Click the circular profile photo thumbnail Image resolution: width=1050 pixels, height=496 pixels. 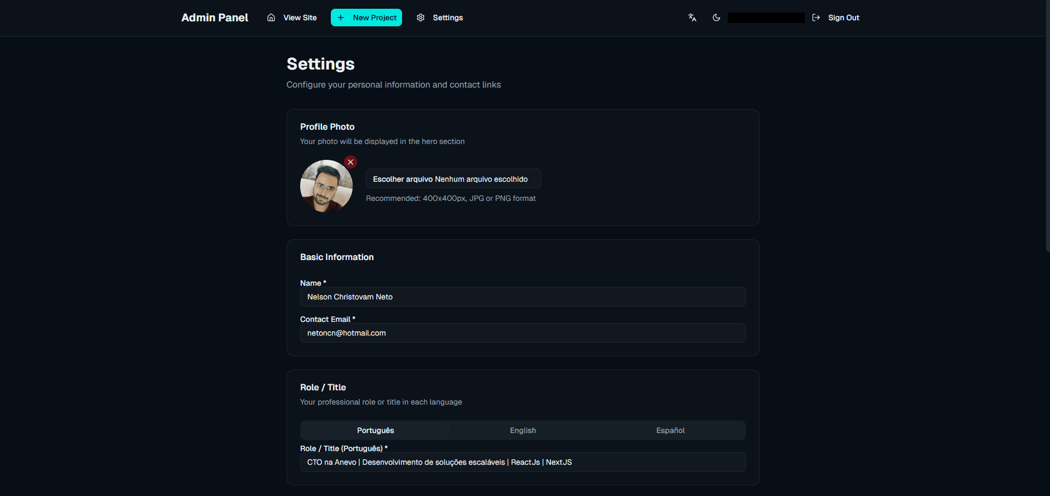tap(326, 187)
